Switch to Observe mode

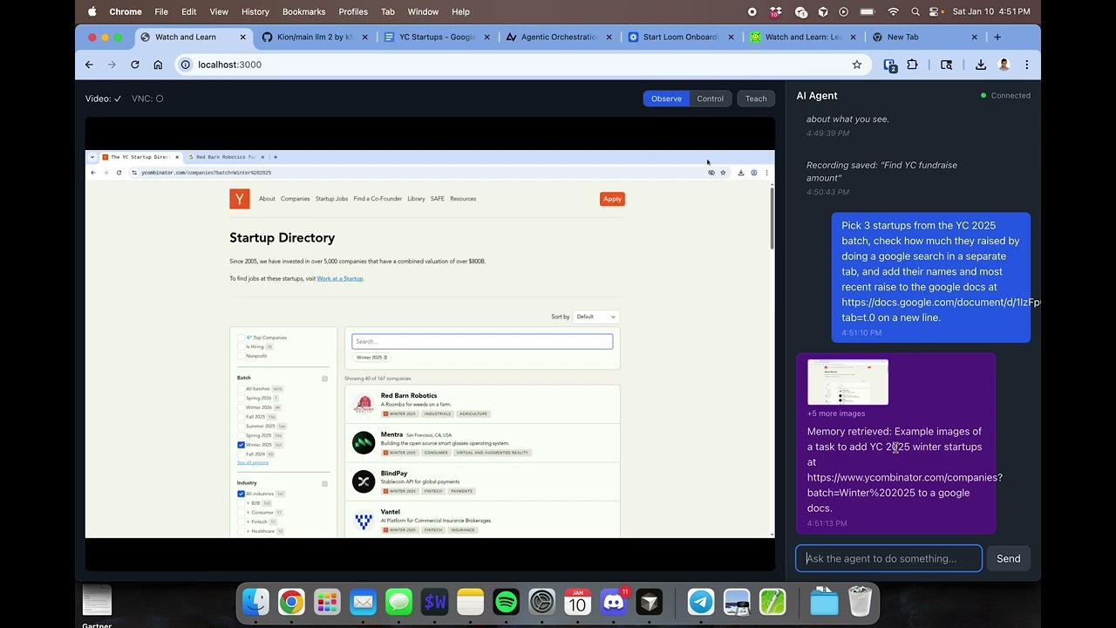pyautogui.click(x=666, y=99)
